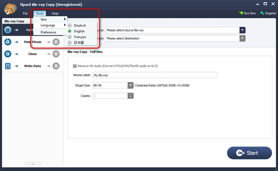The image size is (278, 171).
Task: Enable the Remove HD Audio checkbox
Action: 75,66
